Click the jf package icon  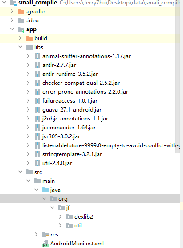tap(61, 208)
